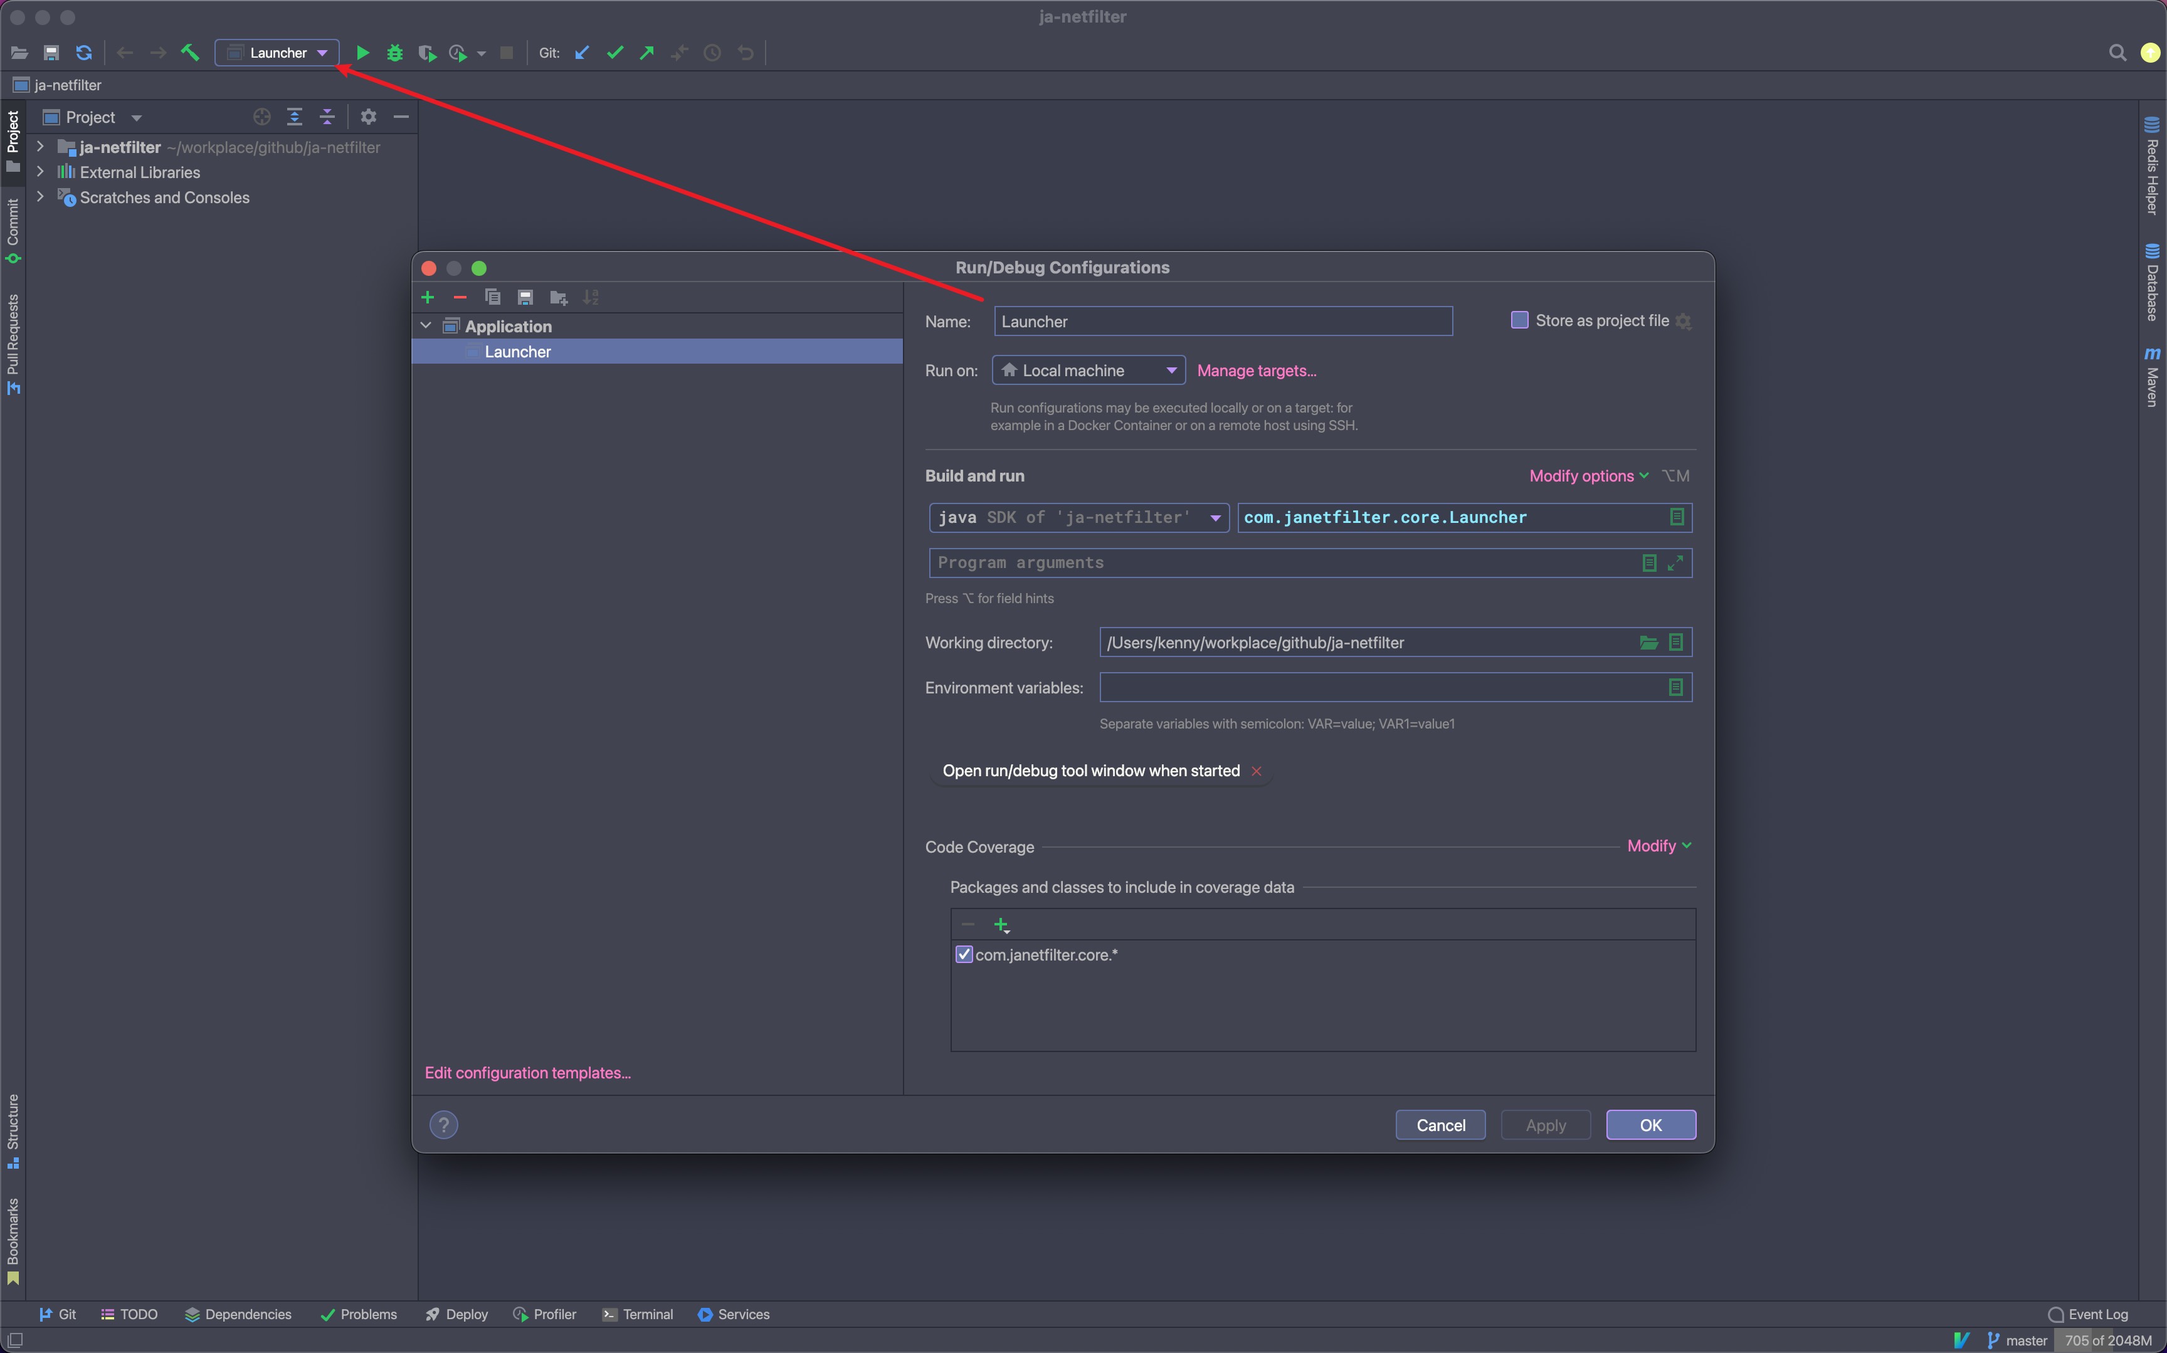Remove Open run/debug tool window option
This screenshot has width=2167, height=1353.
(x=1256, y=771)
